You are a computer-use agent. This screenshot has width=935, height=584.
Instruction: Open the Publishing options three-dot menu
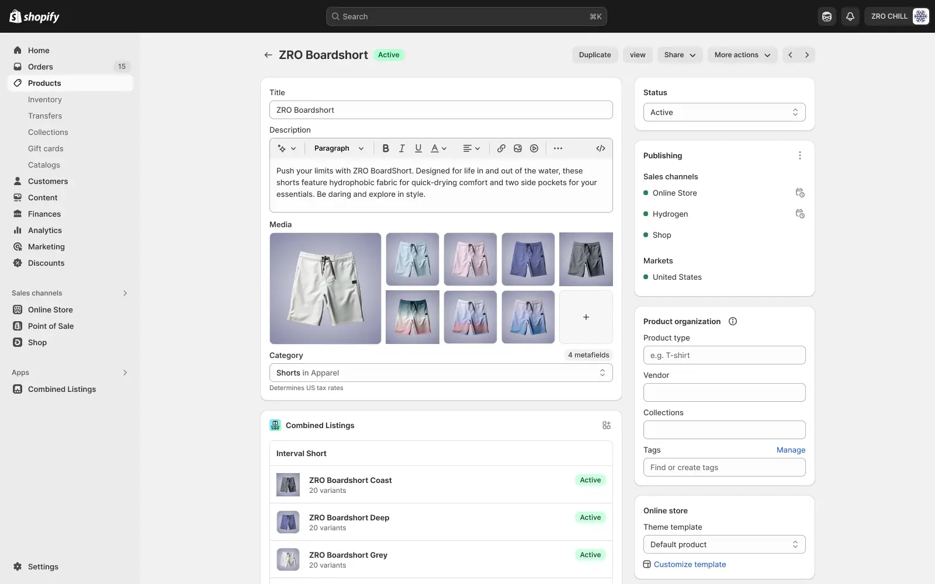[800, 155]
